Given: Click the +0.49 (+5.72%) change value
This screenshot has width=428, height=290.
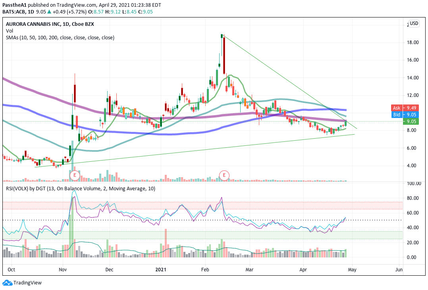Looking at the screenshot, I should (69, 12).
